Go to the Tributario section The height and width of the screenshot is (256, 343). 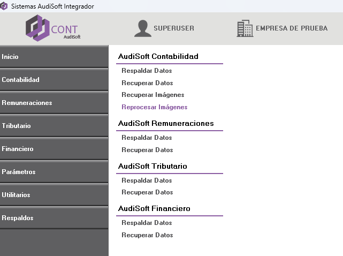point(54,126)
